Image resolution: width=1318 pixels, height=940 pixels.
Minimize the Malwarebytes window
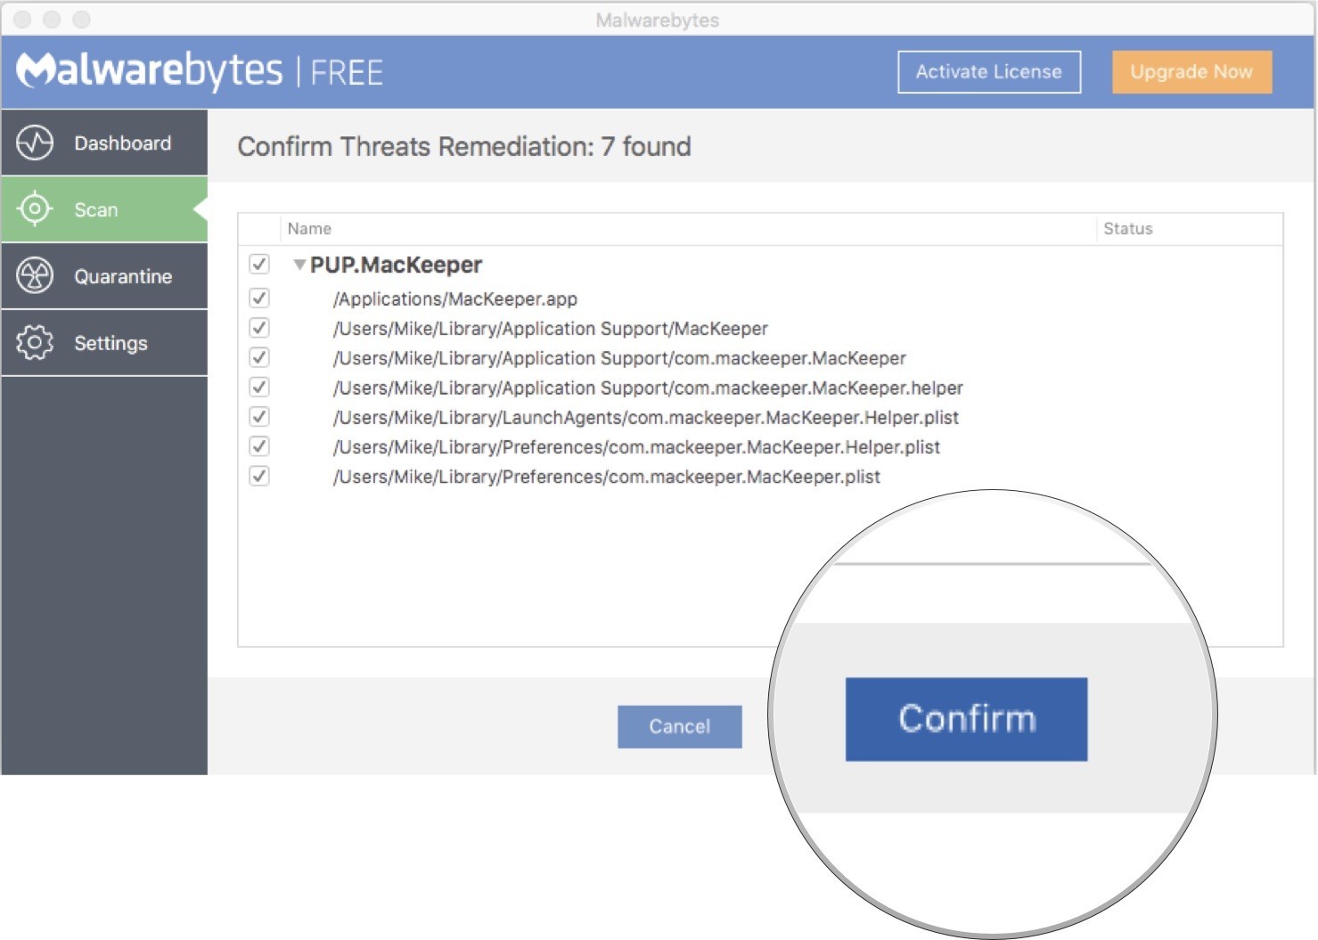(x=52, y=19)
